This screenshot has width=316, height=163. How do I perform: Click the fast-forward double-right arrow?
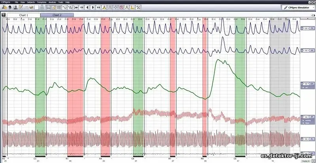tap(98, 7)
